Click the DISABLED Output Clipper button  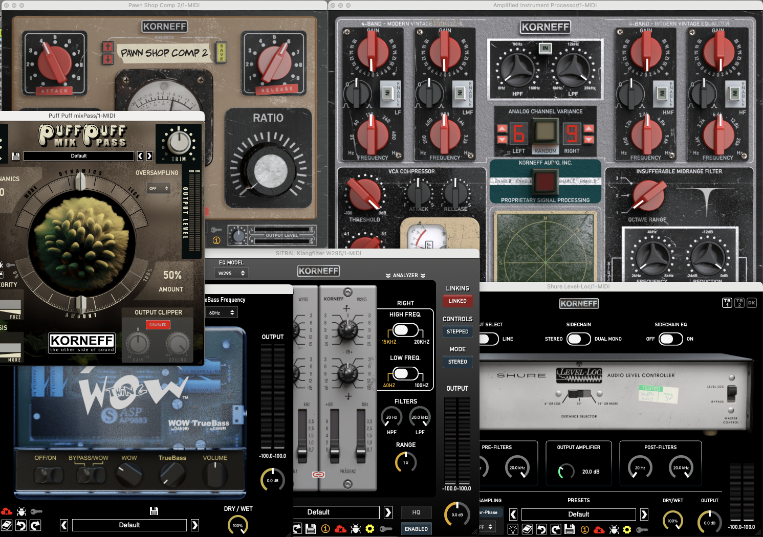click(158, 325)
